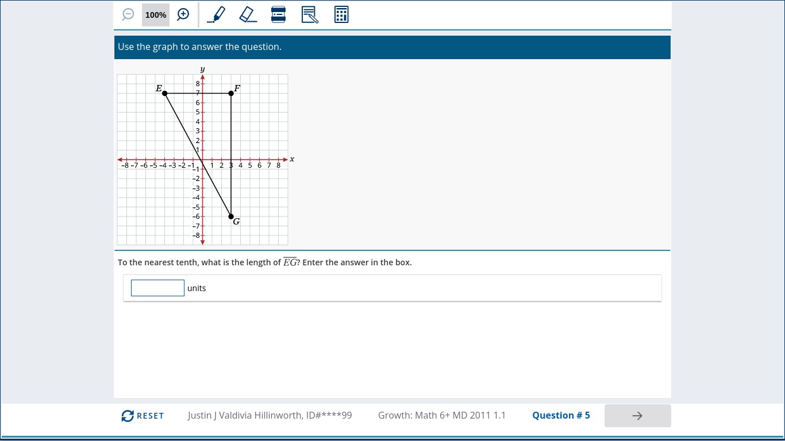Click point G on the graph
Viewport: 785px width, 441px height.
pos(231,216)
